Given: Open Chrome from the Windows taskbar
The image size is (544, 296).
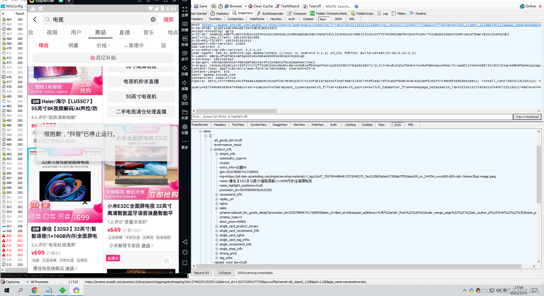Looking at the screenshot, I should pos(35,290).
